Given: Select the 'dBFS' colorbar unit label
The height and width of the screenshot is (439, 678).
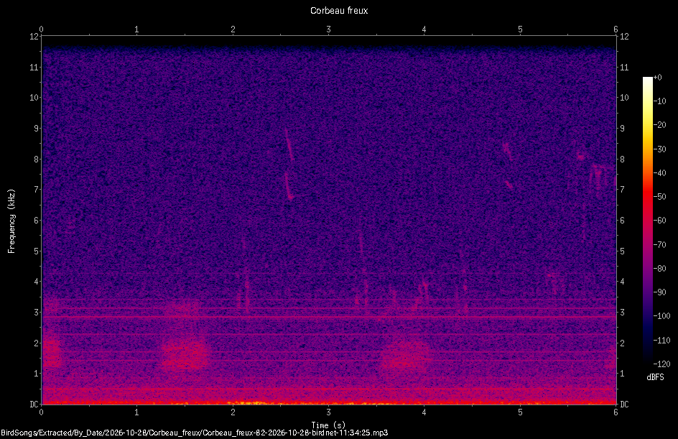Looking at the screenshot, I should click(x=655, y=377).
